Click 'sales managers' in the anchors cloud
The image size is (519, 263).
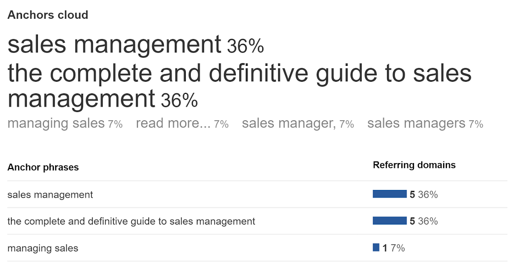pyautogui.click(x=416, y=124)
